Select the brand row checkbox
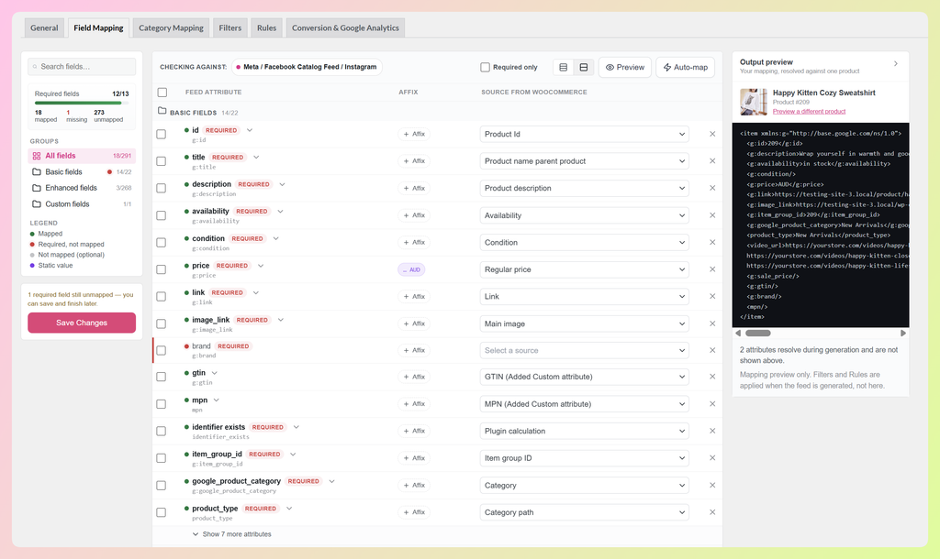This screenshot has height=559, width=940. 162,350
